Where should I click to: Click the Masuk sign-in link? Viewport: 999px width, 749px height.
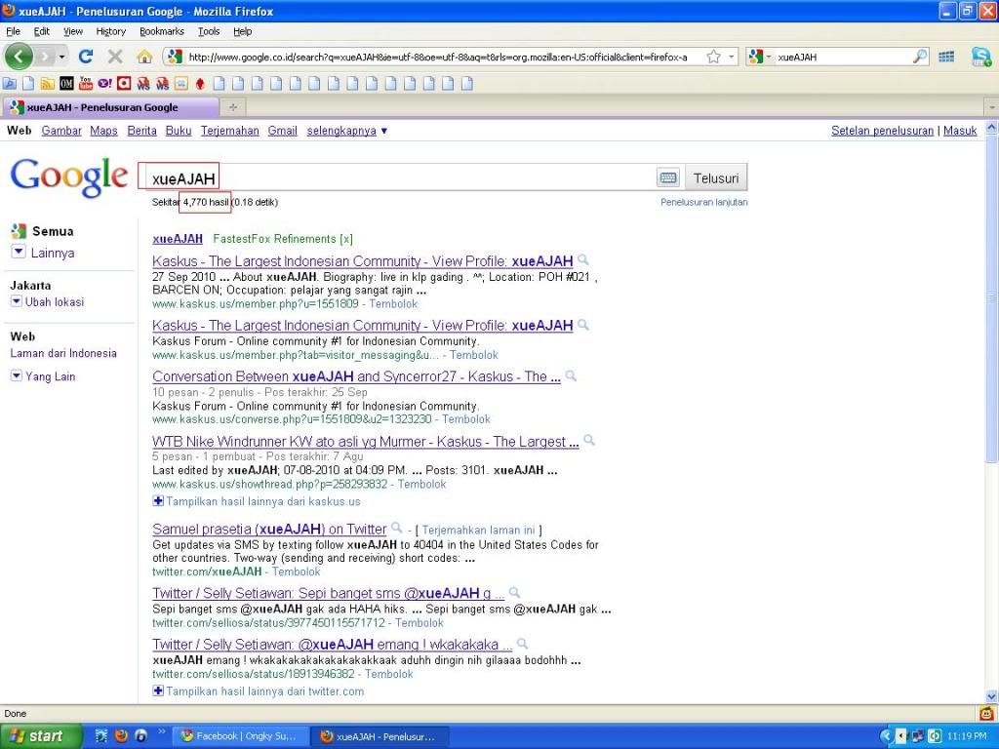[x=960, y=131]
